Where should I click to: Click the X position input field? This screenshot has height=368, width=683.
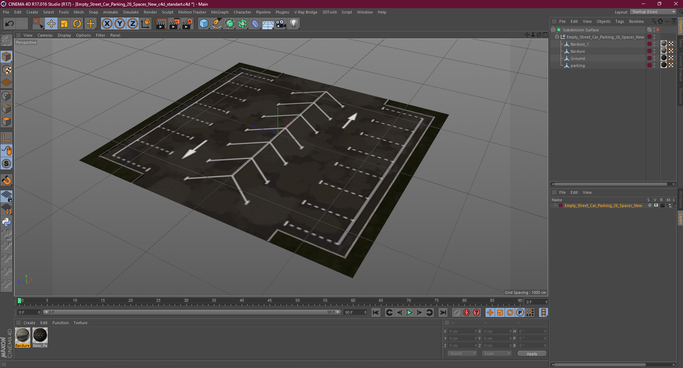coord(462,331)
